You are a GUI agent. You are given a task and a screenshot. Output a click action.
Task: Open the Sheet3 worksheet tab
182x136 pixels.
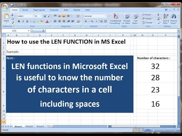(40, 127)
